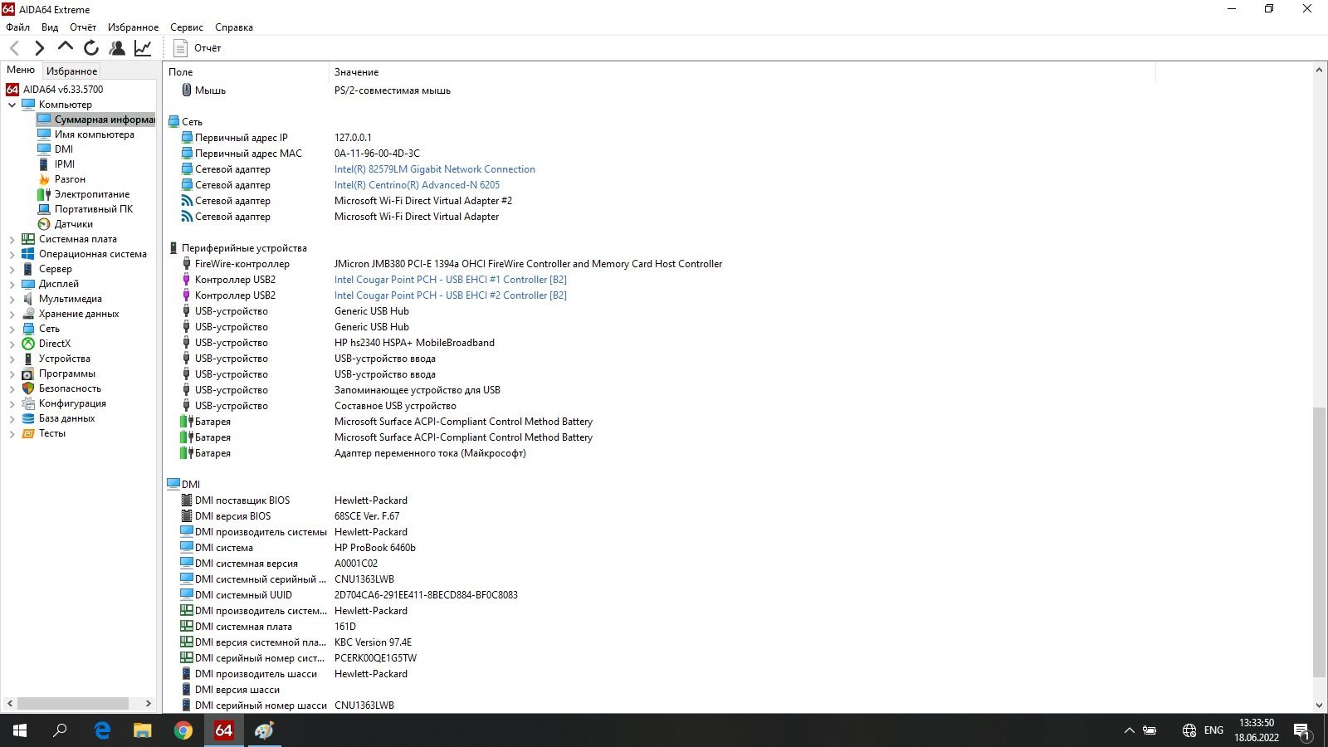Open the Intel Centrino Advanced-N 6205 link
The width and height of the screenshot is (1328, 747).
point(417,185)
